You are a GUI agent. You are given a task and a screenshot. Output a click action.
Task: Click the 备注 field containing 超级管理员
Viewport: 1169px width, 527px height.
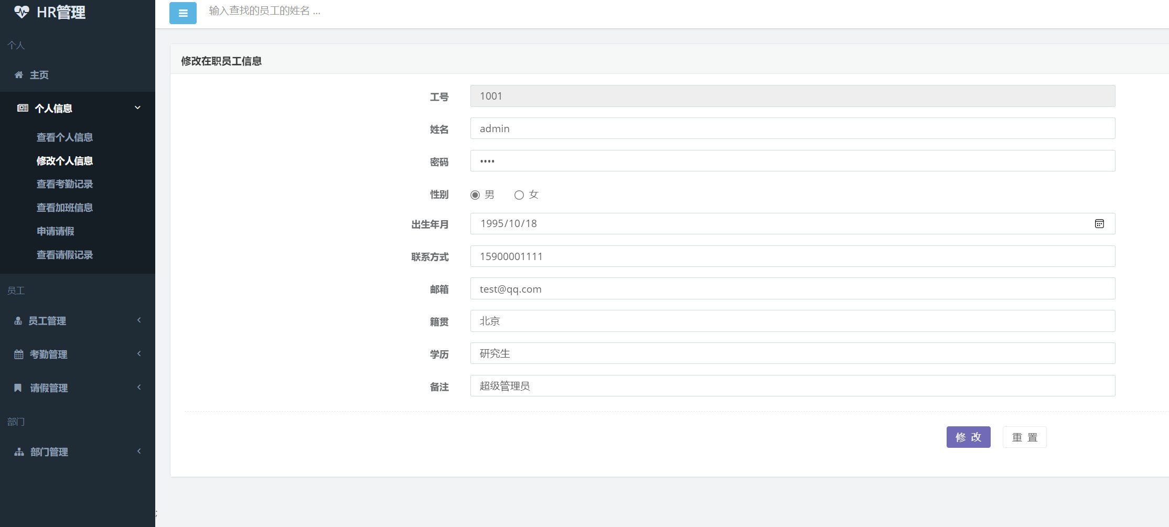coord(792,386)
